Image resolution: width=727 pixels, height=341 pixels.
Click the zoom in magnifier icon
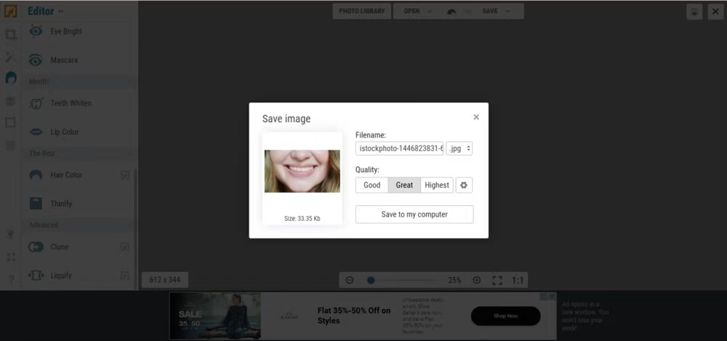pyautogui.click(x=477, y=280)
